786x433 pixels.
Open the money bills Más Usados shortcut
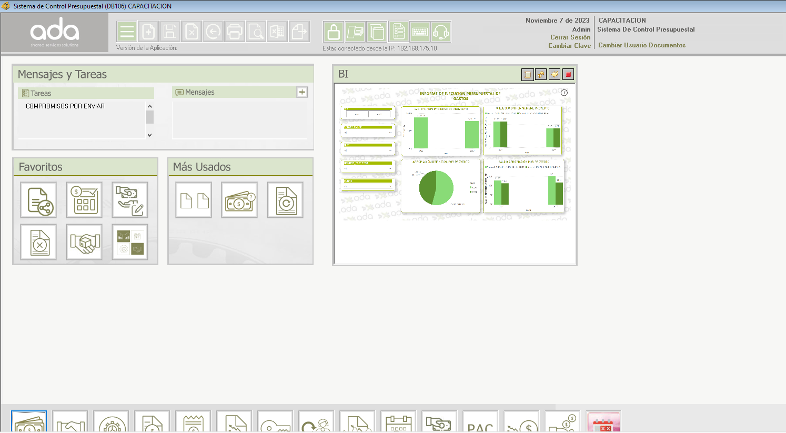[239, 200]
